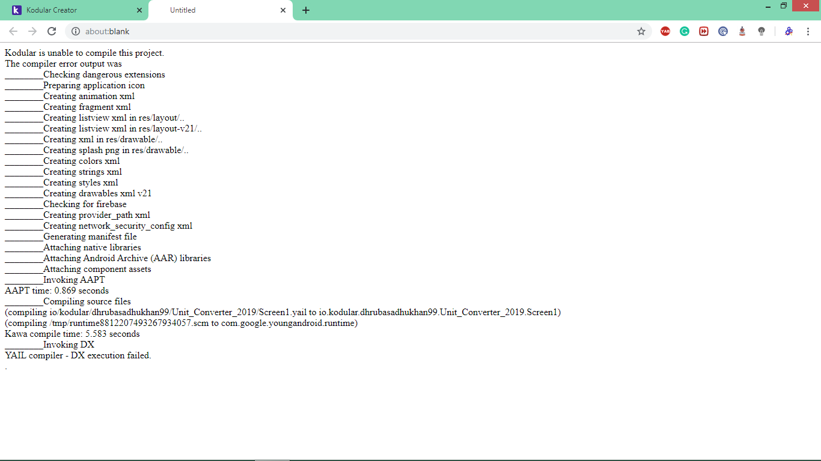The width and height of the screenshot is (821, 461).
Task: View site information via the info icon
Action: click(x=76, y=31)
